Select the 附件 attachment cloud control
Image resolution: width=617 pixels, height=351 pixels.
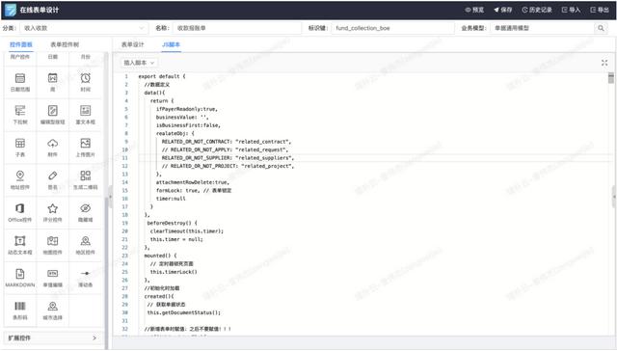(x=53, y=148)
